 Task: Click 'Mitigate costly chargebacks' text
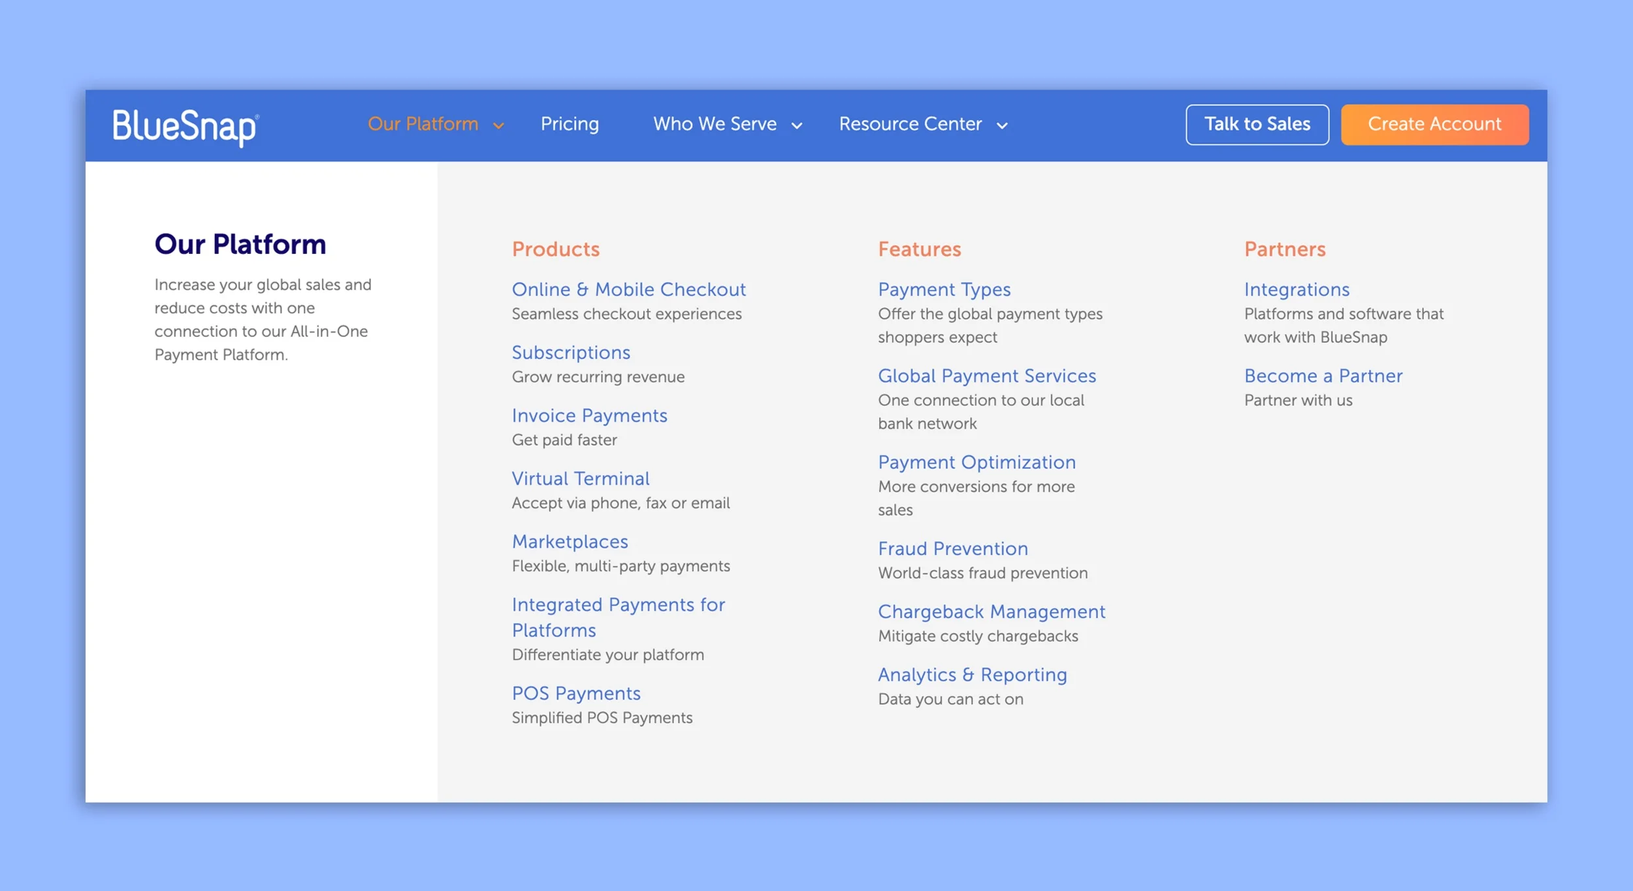coord(978,636)
